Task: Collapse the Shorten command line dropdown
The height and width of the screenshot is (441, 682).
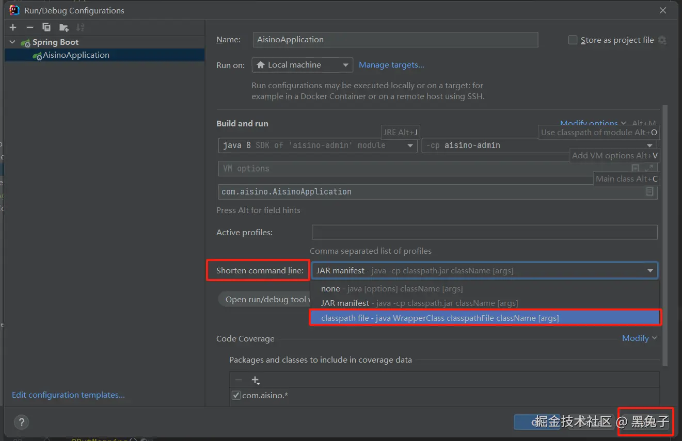Action: tap(650, 271)
